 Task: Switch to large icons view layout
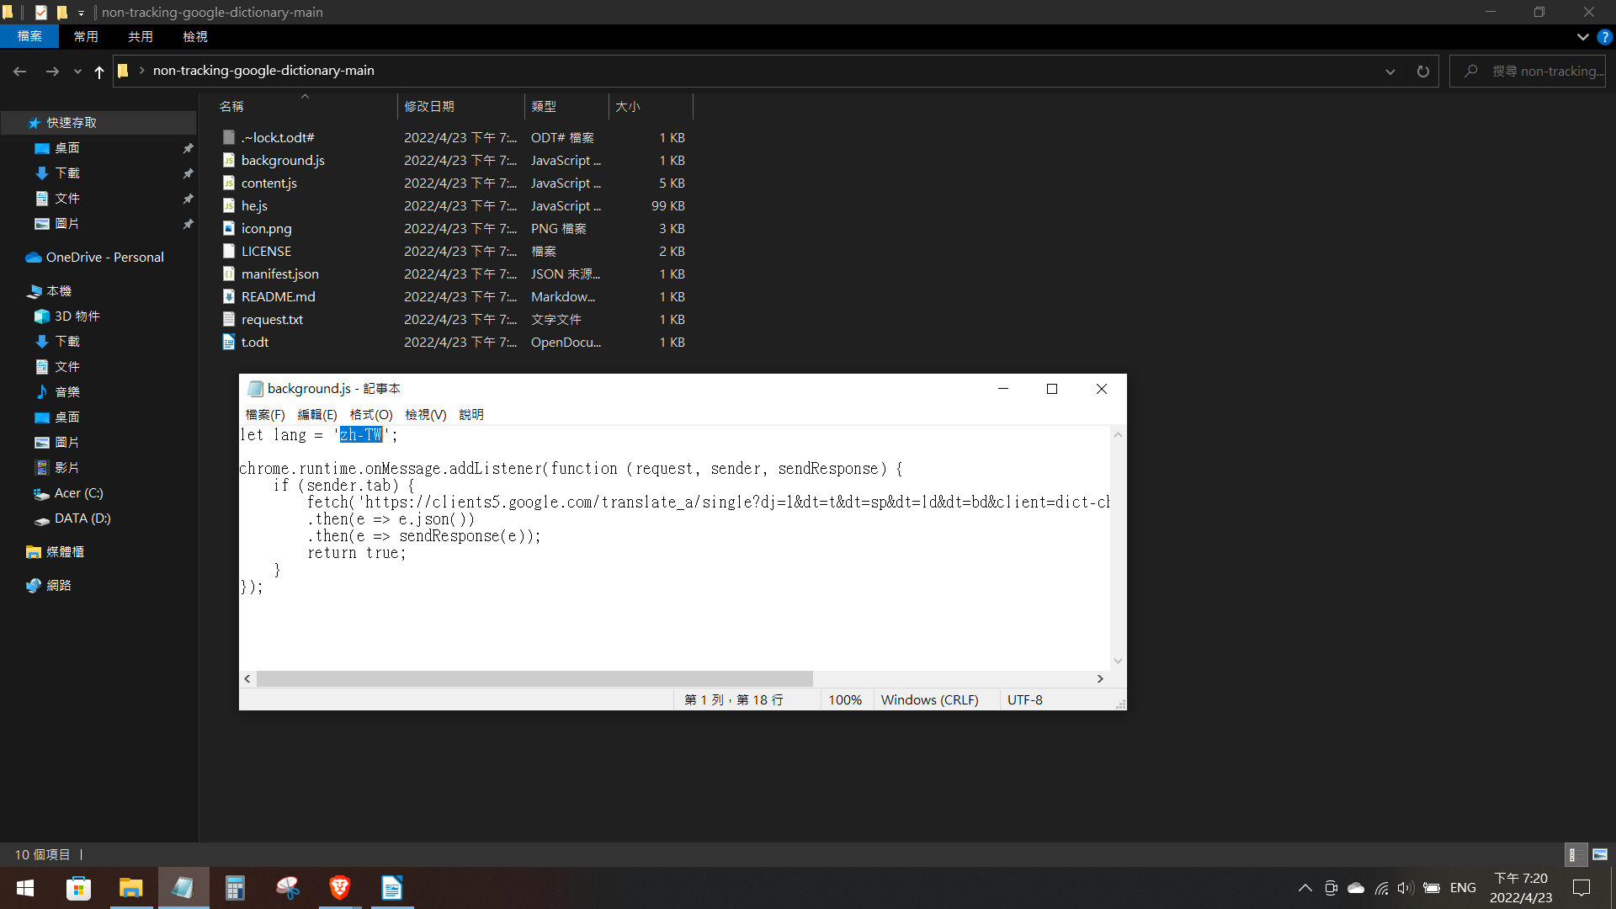click(x=1600, y=854)
